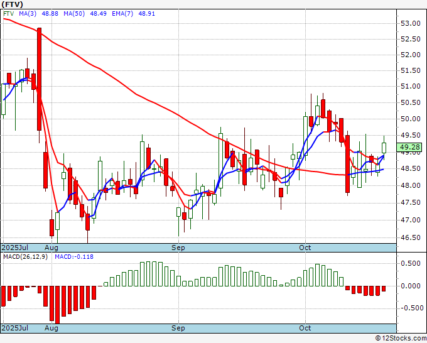Click Oct on price chart date axis
Viewport: 427px width, 343px height.
tap(305, 248)
